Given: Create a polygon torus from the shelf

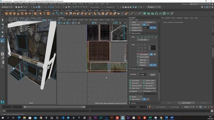Looking at the screenshot, I should 22,13.
